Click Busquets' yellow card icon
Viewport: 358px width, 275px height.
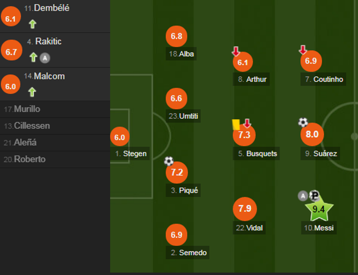point(236,125)
